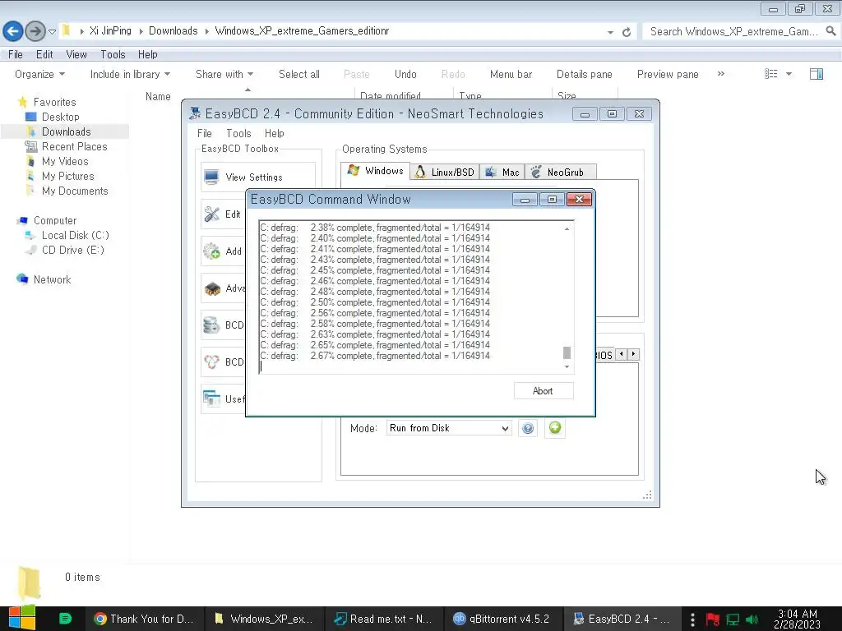Open address bar history dropdown
The image size is (842, 631).
point(610,32)
